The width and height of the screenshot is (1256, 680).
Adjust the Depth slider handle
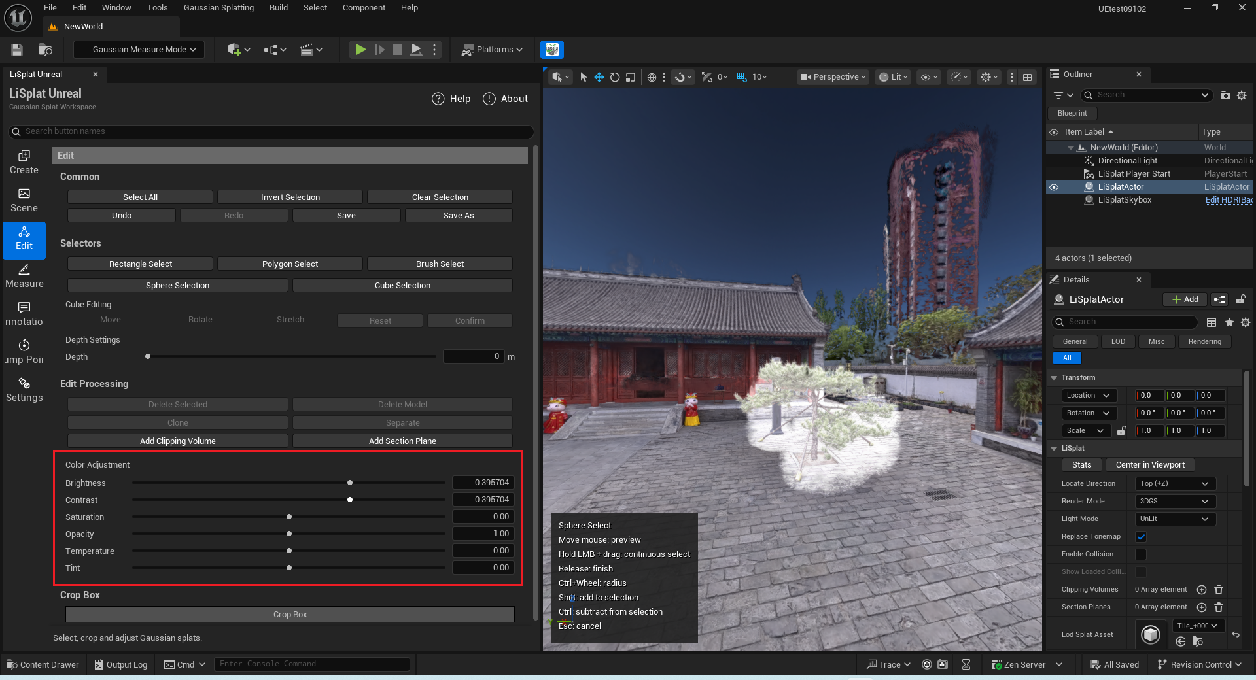tap(148, 357)
